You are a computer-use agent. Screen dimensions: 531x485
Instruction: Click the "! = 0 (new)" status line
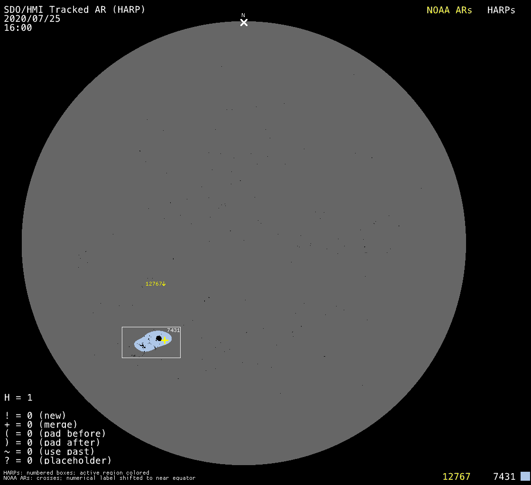point(35,415)
